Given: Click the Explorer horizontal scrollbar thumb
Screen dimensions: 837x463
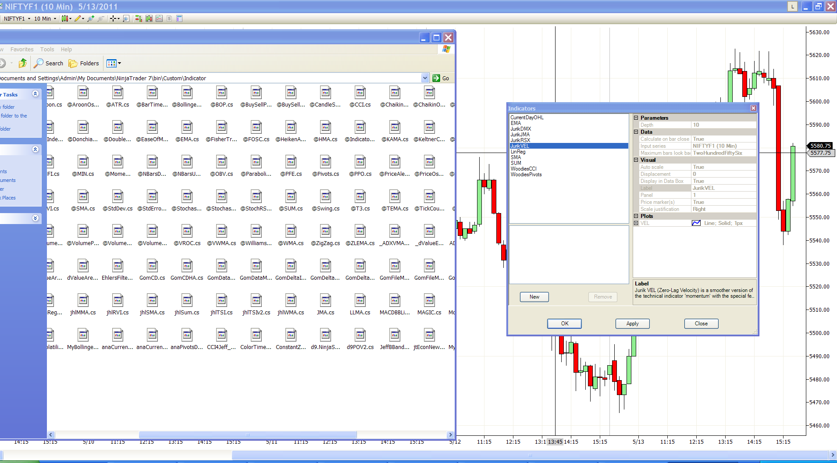Looking at the screenshot, I should tap(248, 435).
